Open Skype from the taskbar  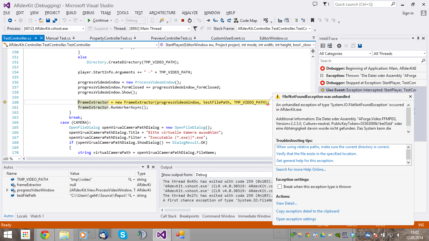(123, 235)
